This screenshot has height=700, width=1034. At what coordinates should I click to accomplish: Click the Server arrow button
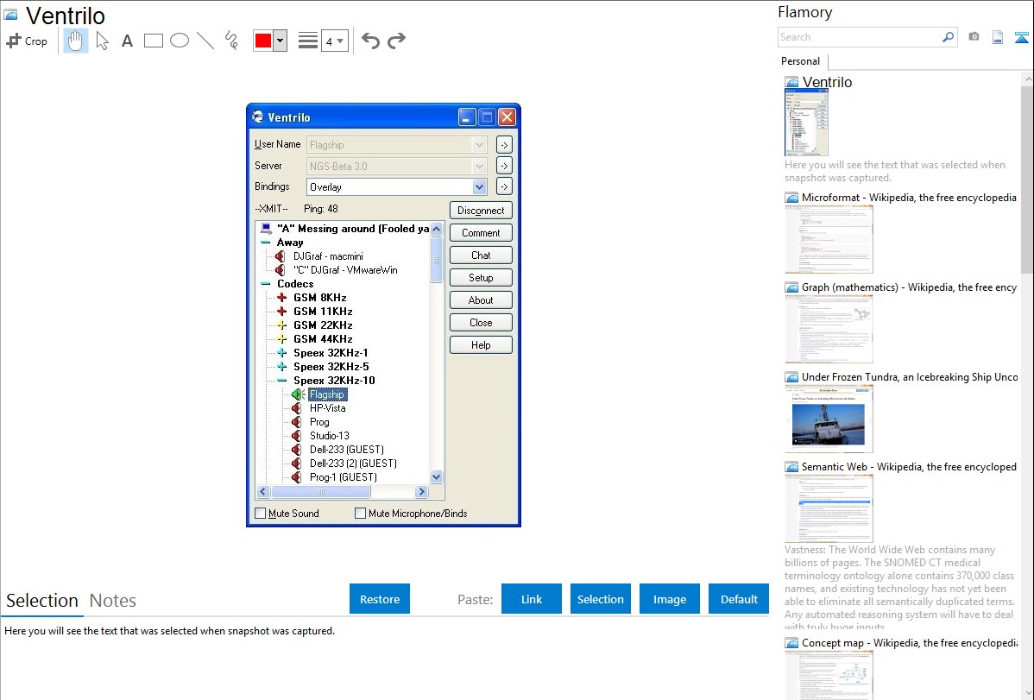pyautogui.click(x=504, y=167)
